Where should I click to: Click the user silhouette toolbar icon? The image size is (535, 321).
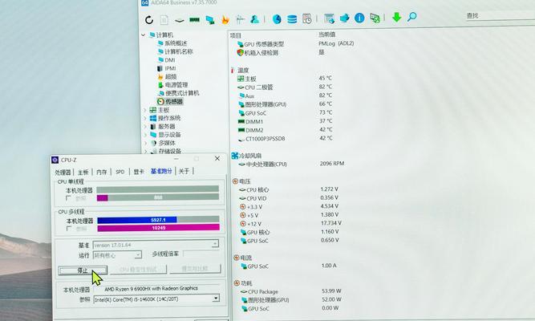pyautogui.click(x=254, y=19)
